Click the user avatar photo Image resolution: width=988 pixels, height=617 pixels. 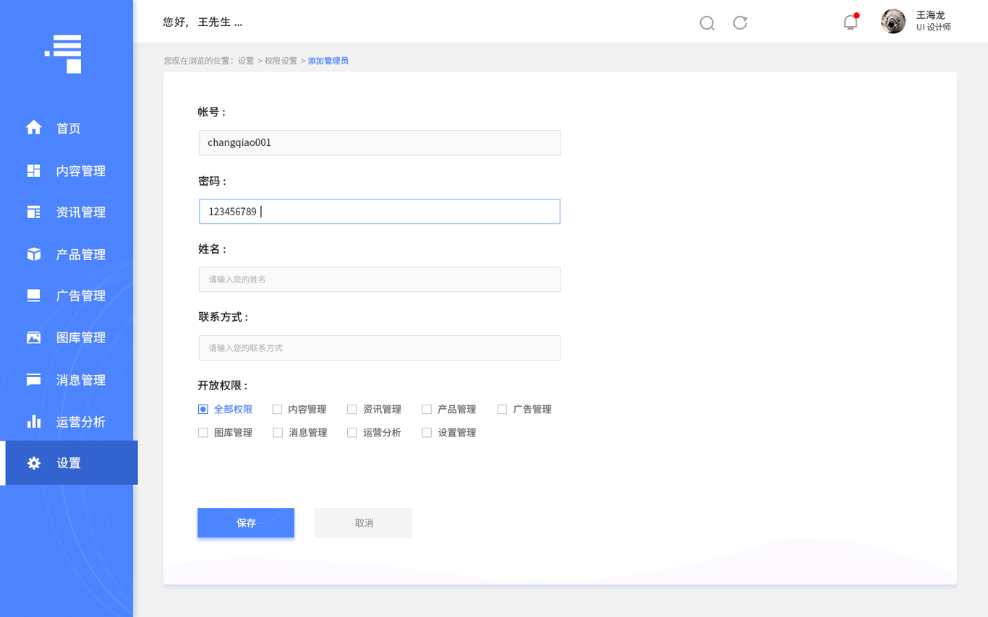[x=893, y=21]
